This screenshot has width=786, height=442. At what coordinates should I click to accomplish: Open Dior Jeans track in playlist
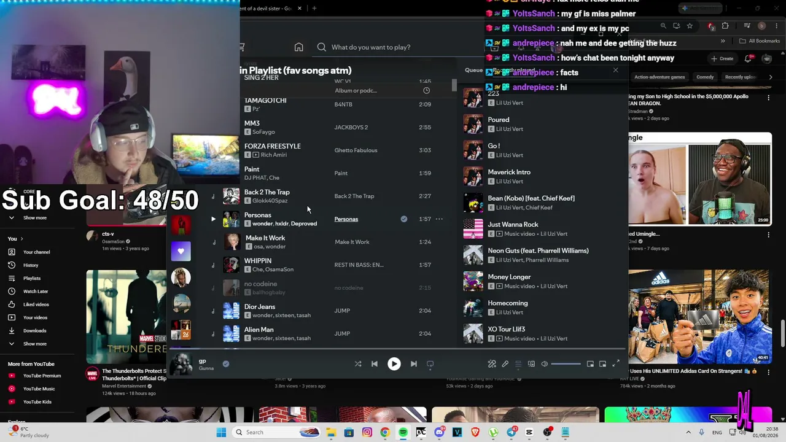click(x=260, y=307)
